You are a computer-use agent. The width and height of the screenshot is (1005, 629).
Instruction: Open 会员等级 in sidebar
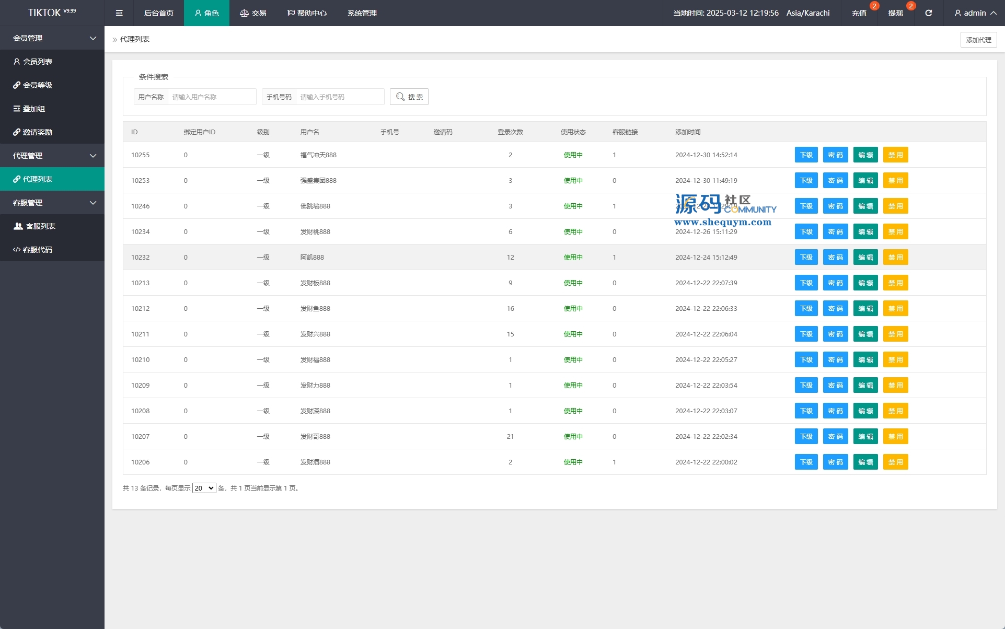pos(52,85)
